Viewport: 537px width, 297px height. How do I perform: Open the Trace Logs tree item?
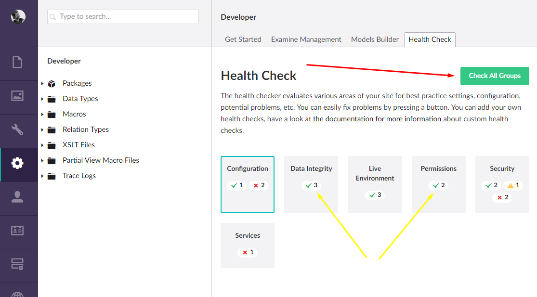(x=79, y=176)
